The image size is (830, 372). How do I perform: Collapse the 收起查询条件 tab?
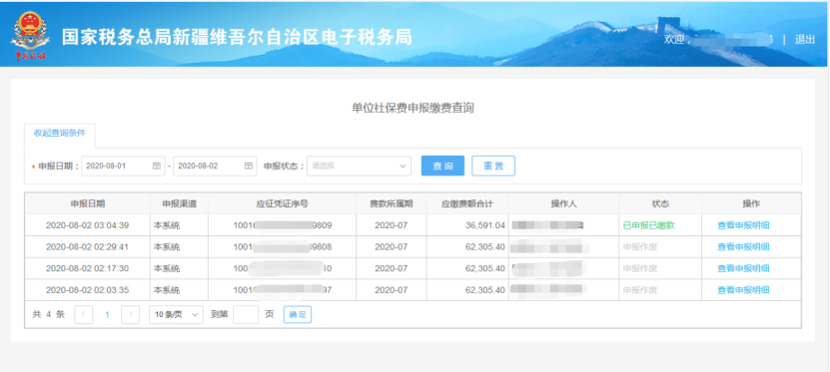pos(59,134)
